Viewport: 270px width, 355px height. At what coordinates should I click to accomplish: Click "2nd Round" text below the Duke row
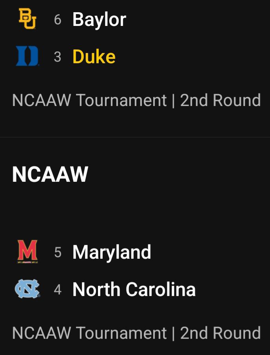(x=220, y=101)
